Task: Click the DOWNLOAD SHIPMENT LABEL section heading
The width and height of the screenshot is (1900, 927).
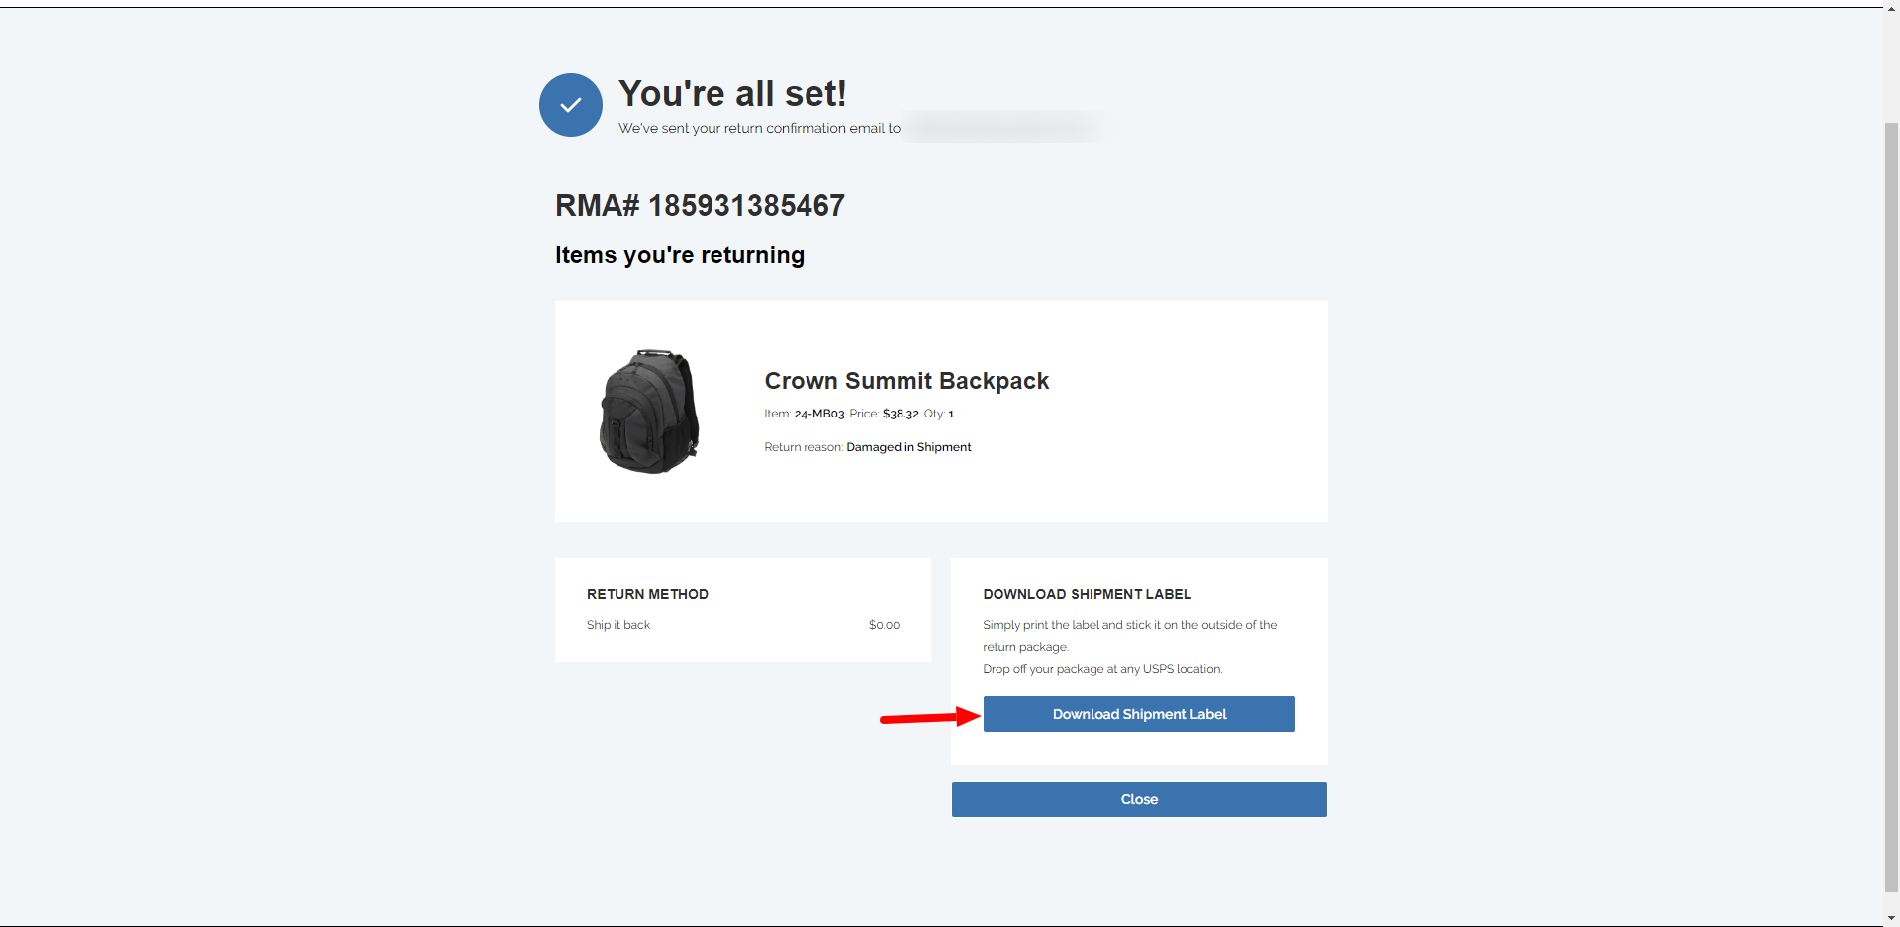Action: tap(1087, 594)
